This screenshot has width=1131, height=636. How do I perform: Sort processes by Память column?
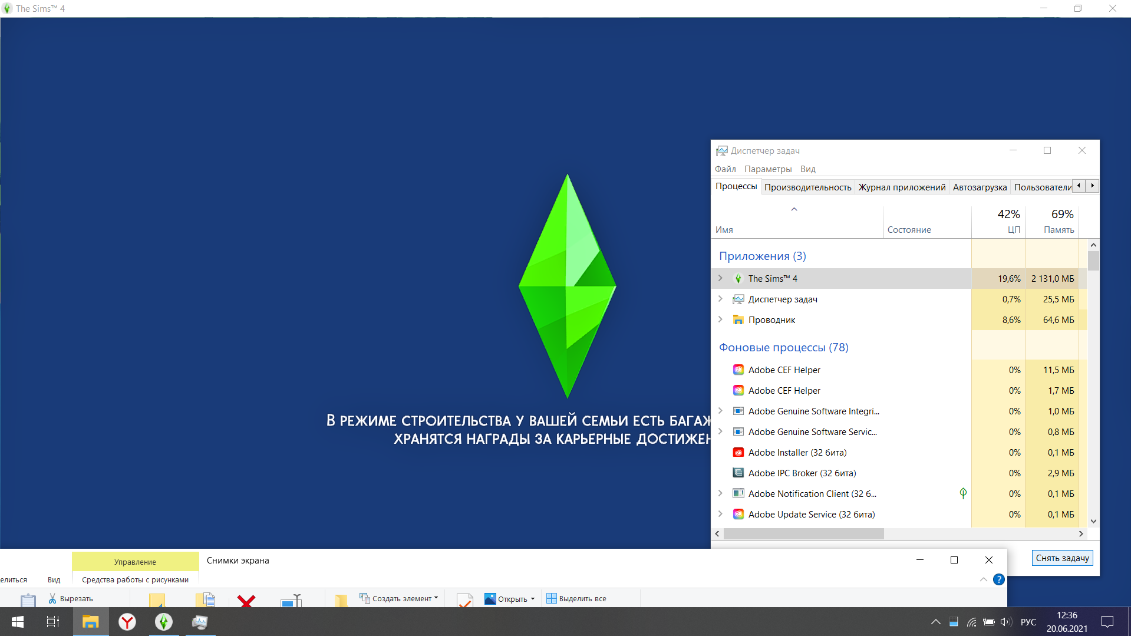point(1052,222)
